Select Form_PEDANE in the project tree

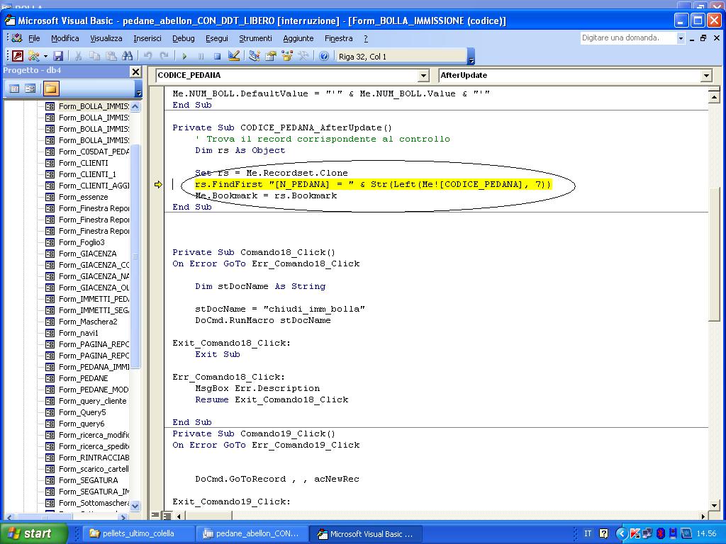(84, 378)
